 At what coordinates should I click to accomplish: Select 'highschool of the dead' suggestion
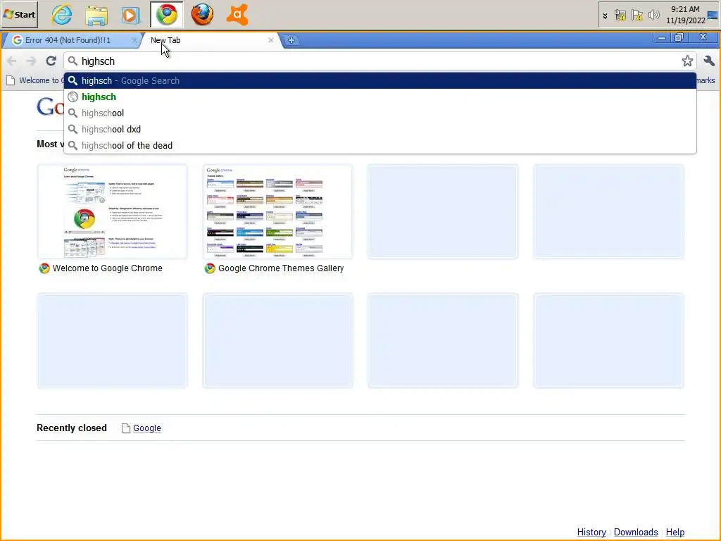[x=380, y=145]
